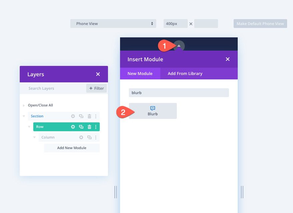
Task: Expand the Column layer
Action: 34,137
